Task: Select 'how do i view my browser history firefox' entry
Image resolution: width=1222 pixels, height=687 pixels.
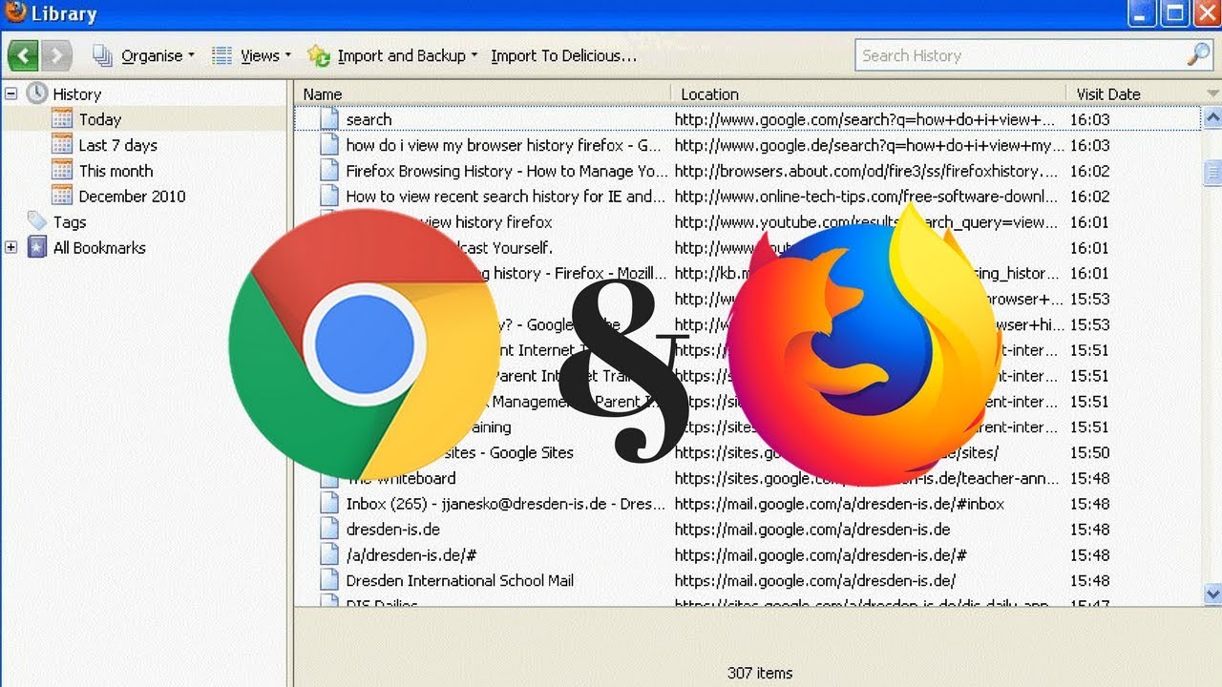Action: click(748, 145)
